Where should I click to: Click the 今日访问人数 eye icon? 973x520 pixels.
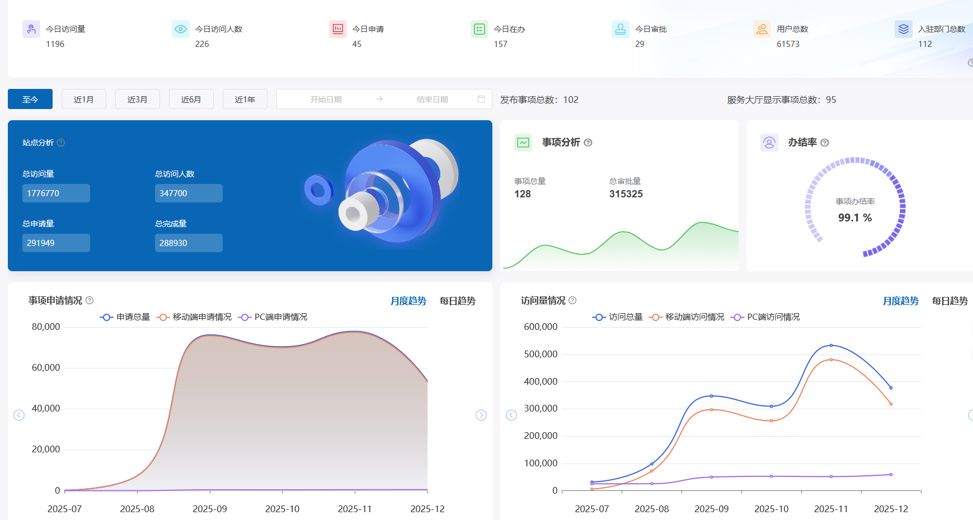(x=180, y=29)
